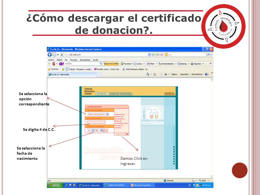Open the Favoritos menu
This screenshot has width=260, height=195.
coord(74,60)
